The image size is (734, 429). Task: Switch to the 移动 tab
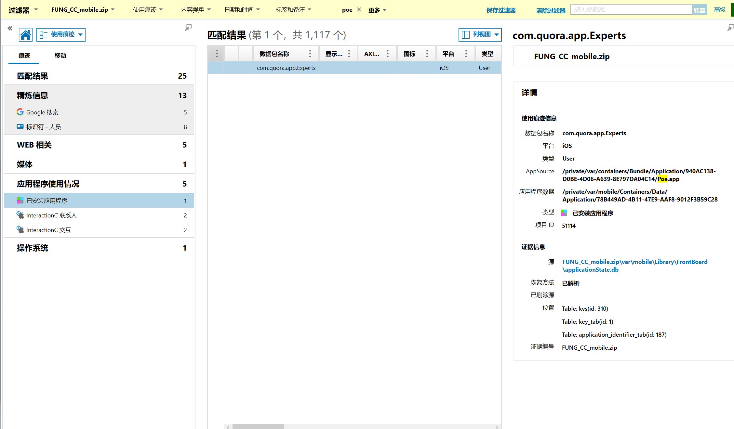(x=60, y=56)
